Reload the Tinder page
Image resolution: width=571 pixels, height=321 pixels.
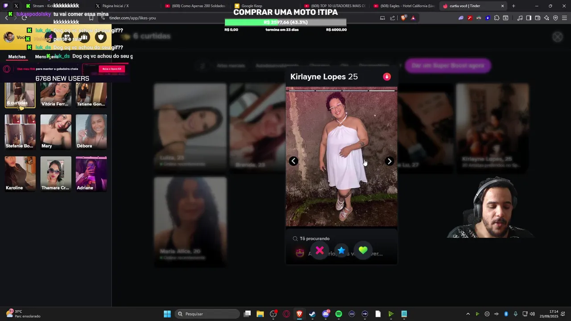coord(24,18)
